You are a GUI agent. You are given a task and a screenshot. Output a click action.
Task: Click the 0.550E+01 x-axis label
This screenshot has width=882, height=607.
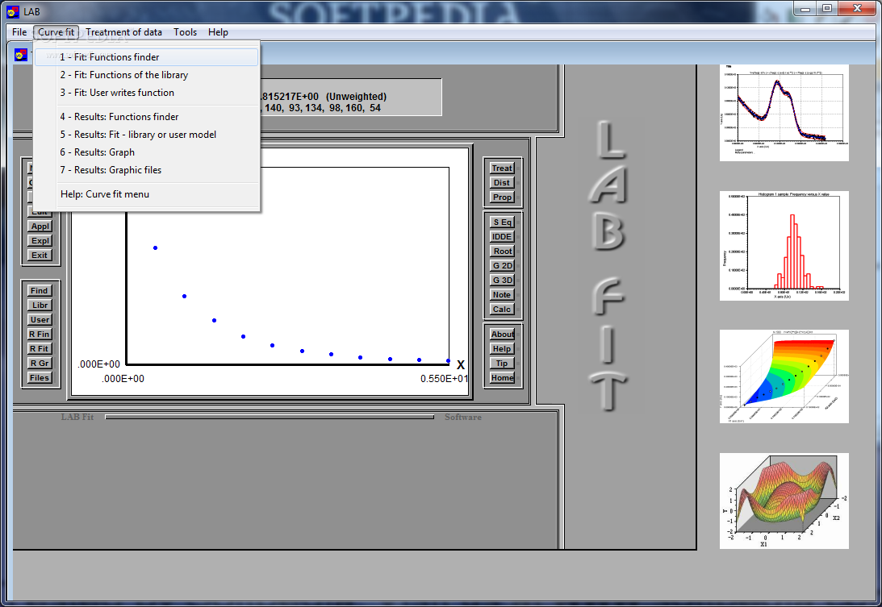444,379
